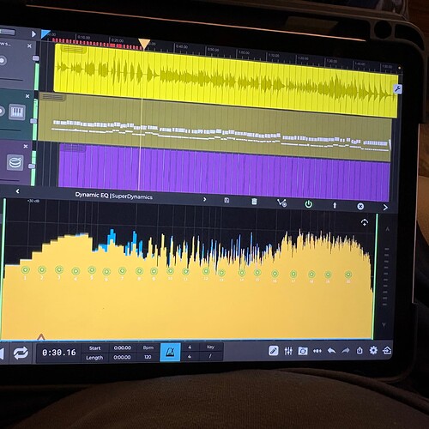Open the camera/screenshot icon in bottom toolbar

click(303, 351)
